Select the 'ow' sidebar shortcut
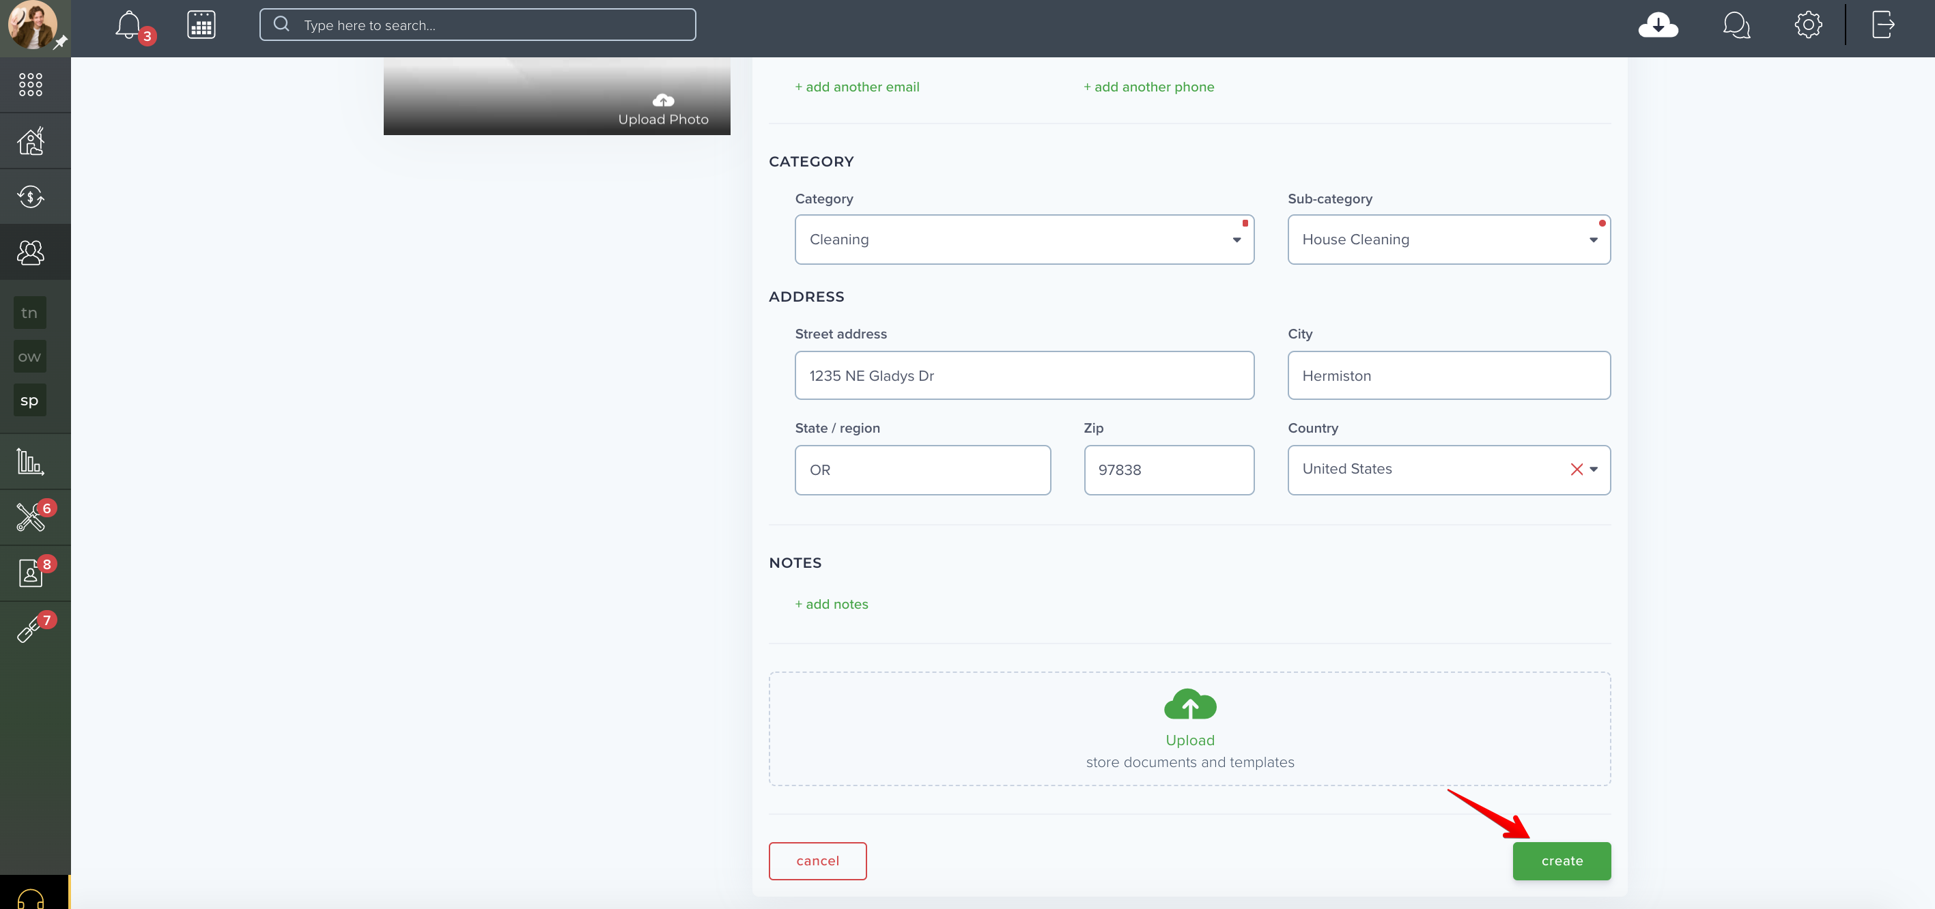Viewport: 1935px width, 909px height. pyautogui.click(x=29, y=356)
